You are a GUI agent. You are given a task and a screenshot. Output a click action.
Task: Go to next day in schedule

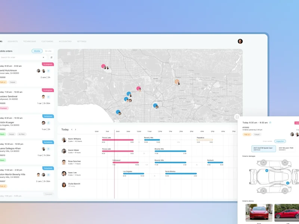pos(75,130)
